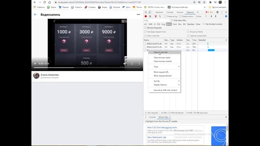Play the video
Image resolution: width=260 pixels, height=146 pixels.
tap(35, 64)
